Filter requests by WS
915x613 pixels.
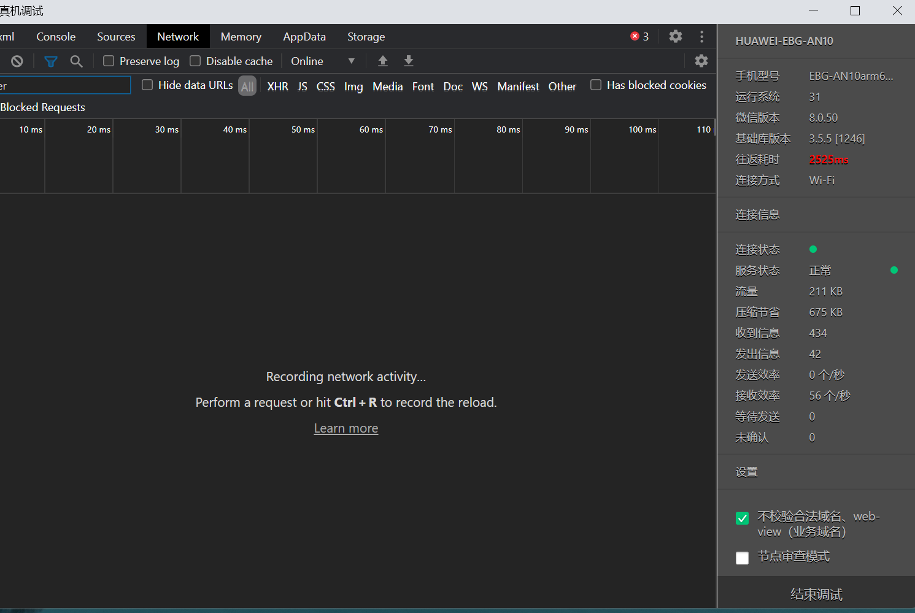480,87
